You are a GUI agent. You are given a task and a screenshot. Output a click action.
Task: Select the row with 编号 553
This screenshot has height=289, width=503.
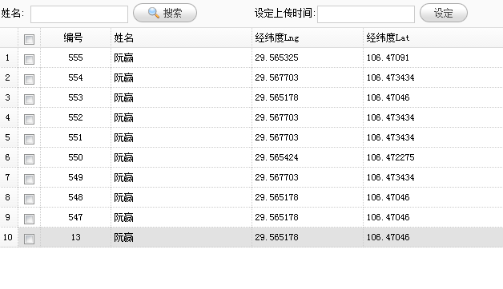pyautogui.click(x=251, y=97)
